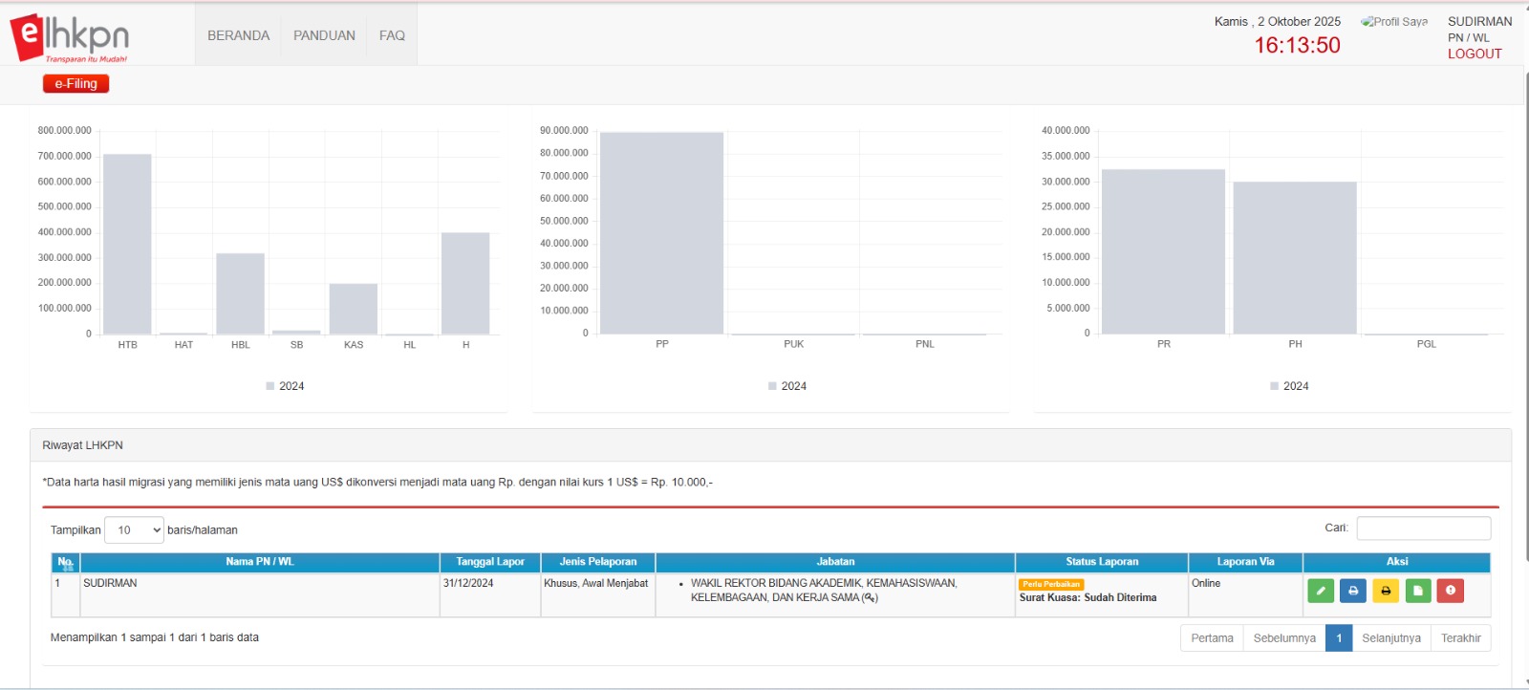
Task: Click the yellow printer icon in Aksi
Action: (x=1385, y=591)
